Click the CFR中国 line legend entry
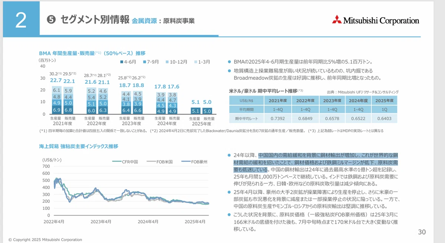This screenshot has height=243, width=445. coord(125,162)
